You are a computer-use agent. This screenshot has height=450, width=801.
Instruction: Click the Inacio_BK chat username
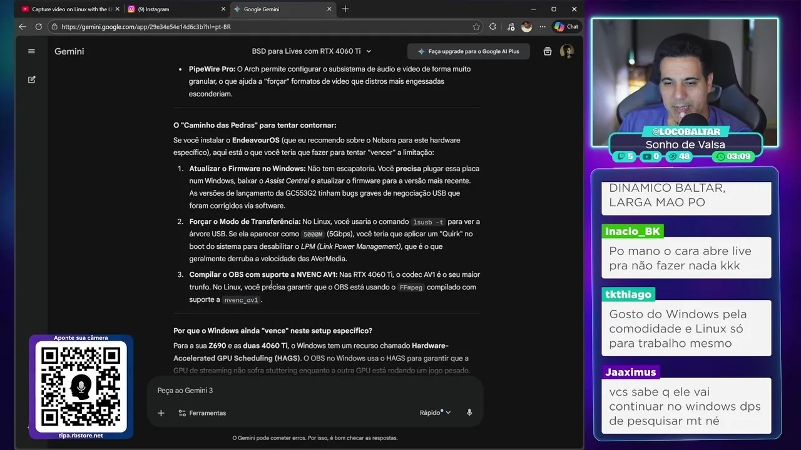click(633, 231)
